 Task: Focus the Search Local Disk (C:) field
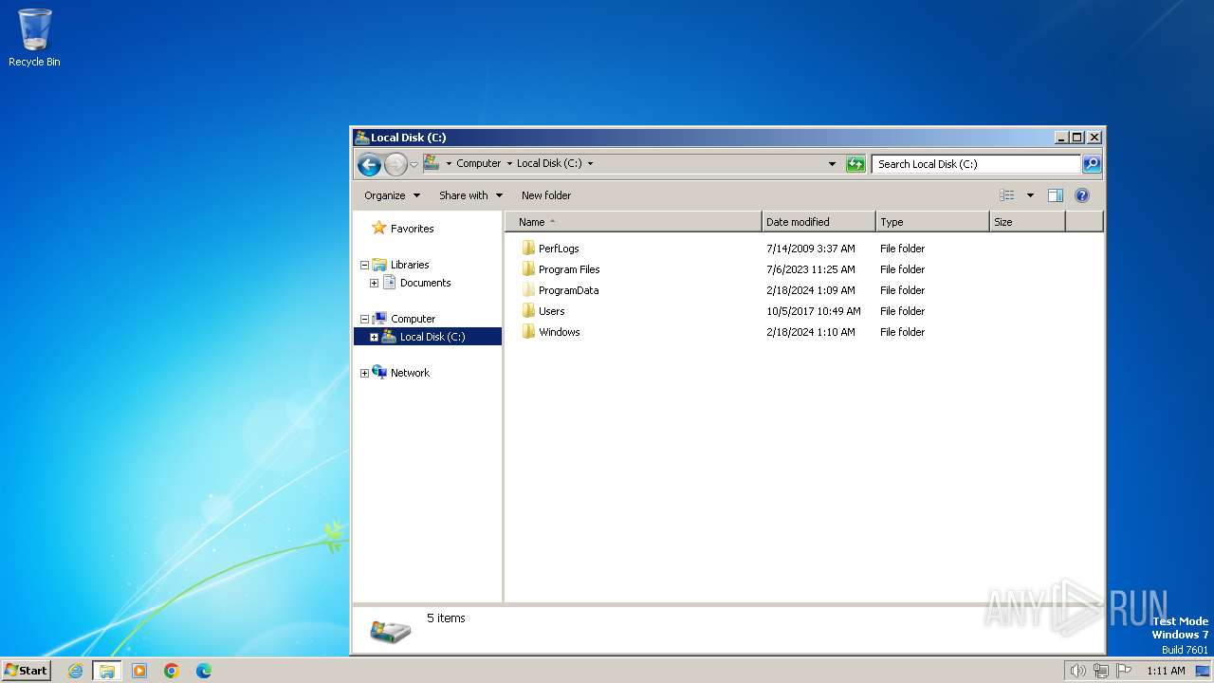pyautogui.click(x=976, y=164)
